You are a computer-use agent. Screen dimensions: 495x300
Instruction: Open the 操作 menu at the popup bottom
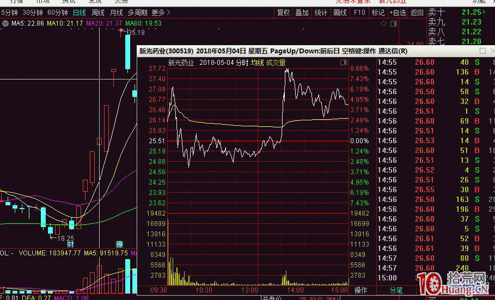[360, 290]
